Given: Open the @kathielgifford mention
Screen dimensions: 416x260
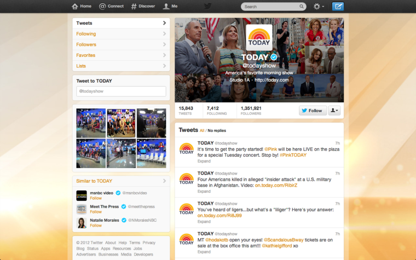Looking at the screenshot, I should [x=277, y=246].
